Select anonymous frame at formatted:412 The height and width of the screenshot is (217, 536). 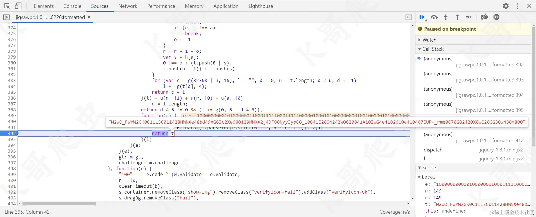click(x=473, y=138)
